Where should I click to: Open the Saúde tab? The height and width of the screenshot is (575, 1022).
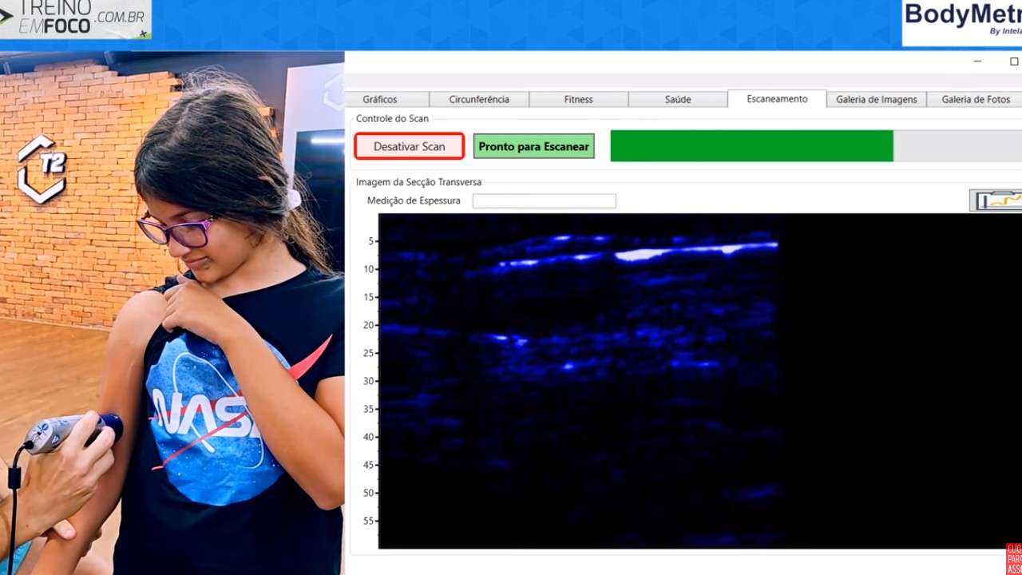(678, 99)
